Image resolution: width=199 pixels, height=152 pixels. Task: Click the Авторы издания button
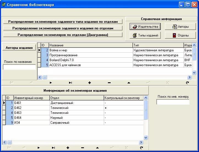click(19, 48)
